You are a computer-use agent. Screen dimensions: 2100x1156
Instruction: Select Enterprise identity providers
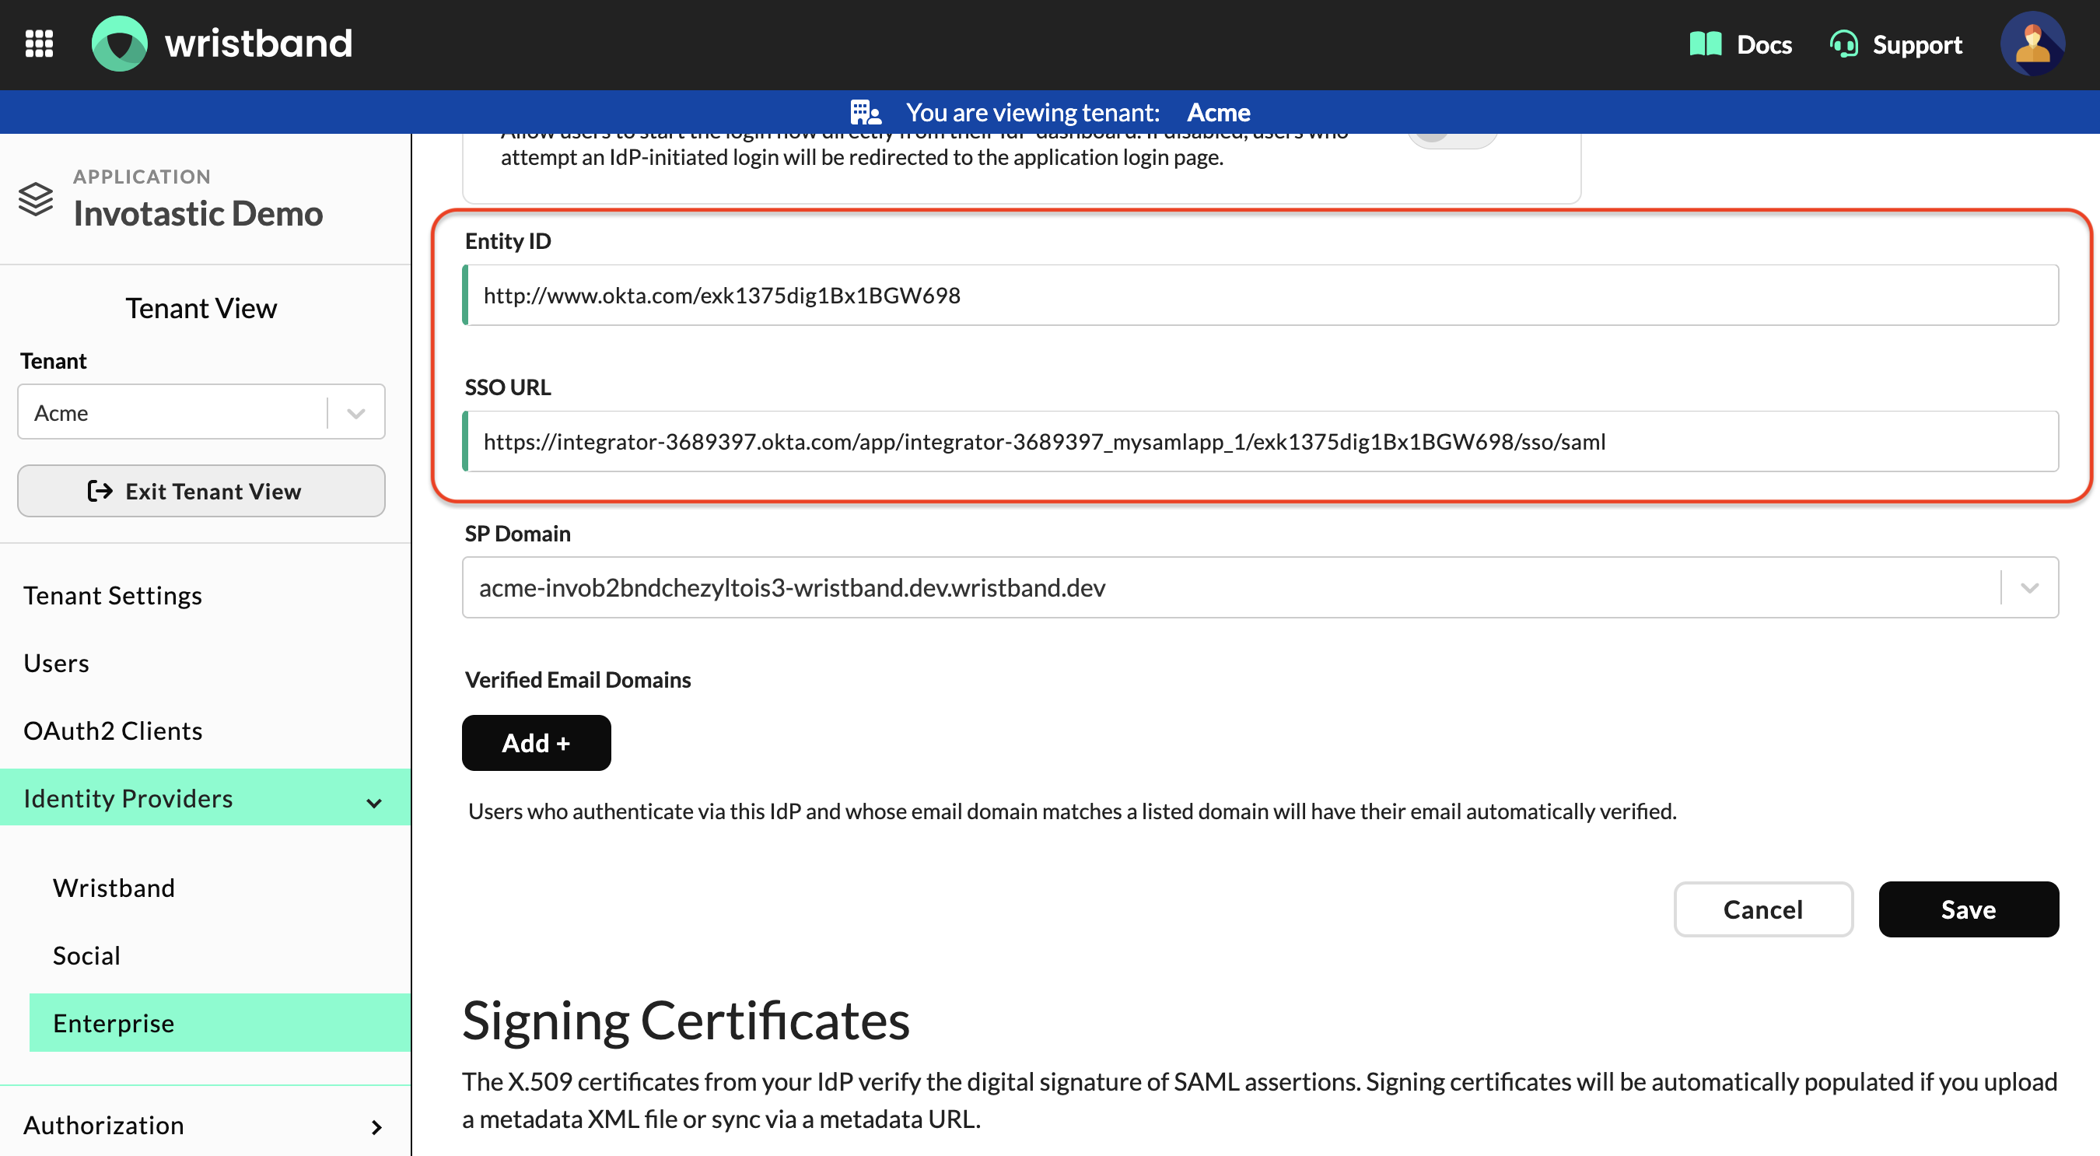tap(220, 1022)
